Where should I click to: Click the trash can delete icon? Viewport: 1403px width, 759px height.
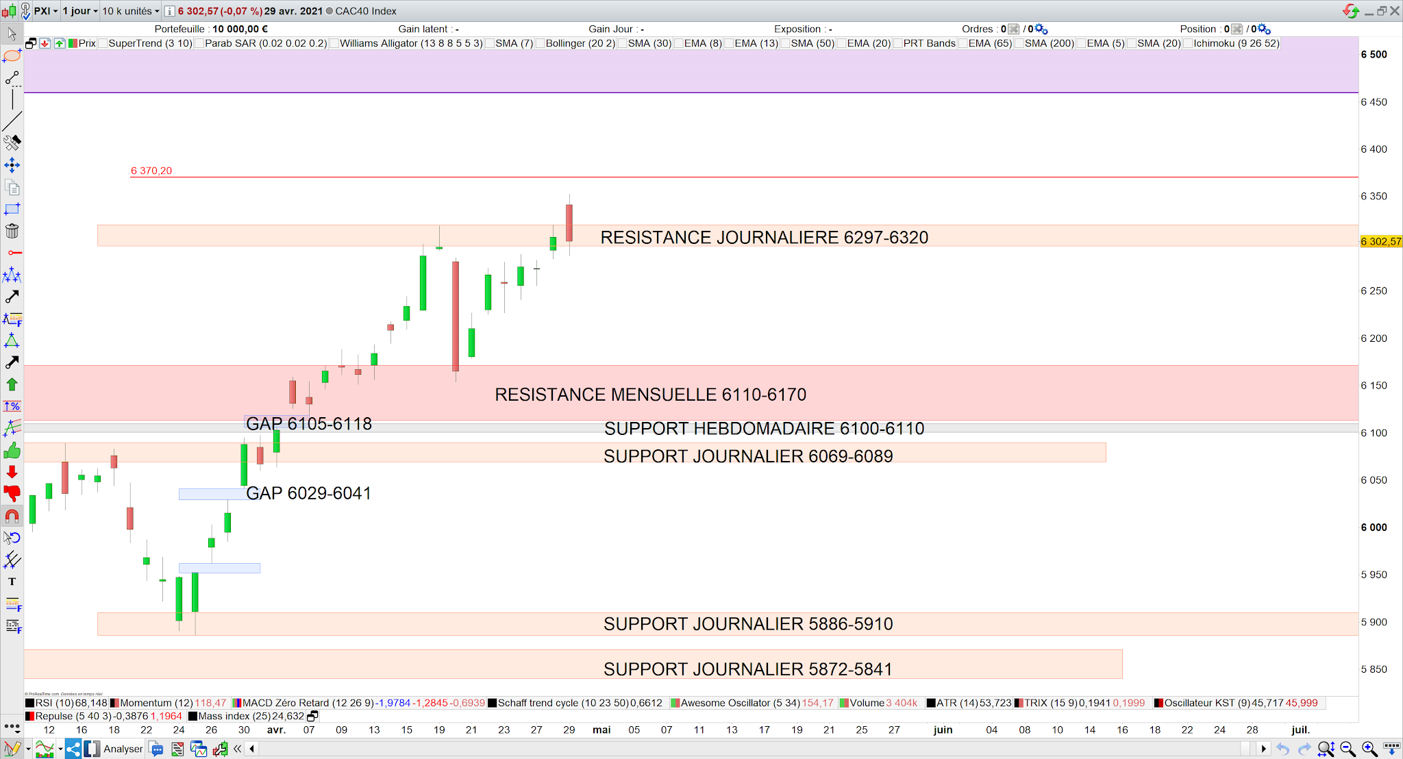12,231
